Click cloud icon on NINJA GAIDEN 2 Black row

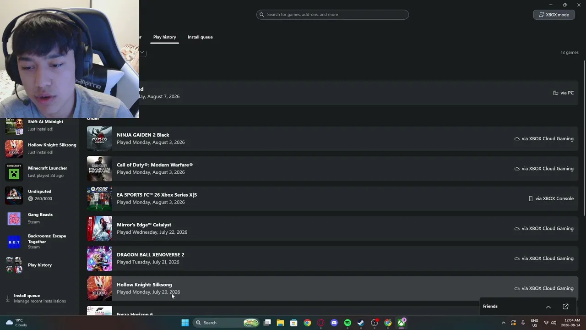[517, 139]
